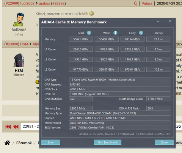Click the AIDA64 version footer text
Viewport: 182px width, 153px height.
(125, 134)
